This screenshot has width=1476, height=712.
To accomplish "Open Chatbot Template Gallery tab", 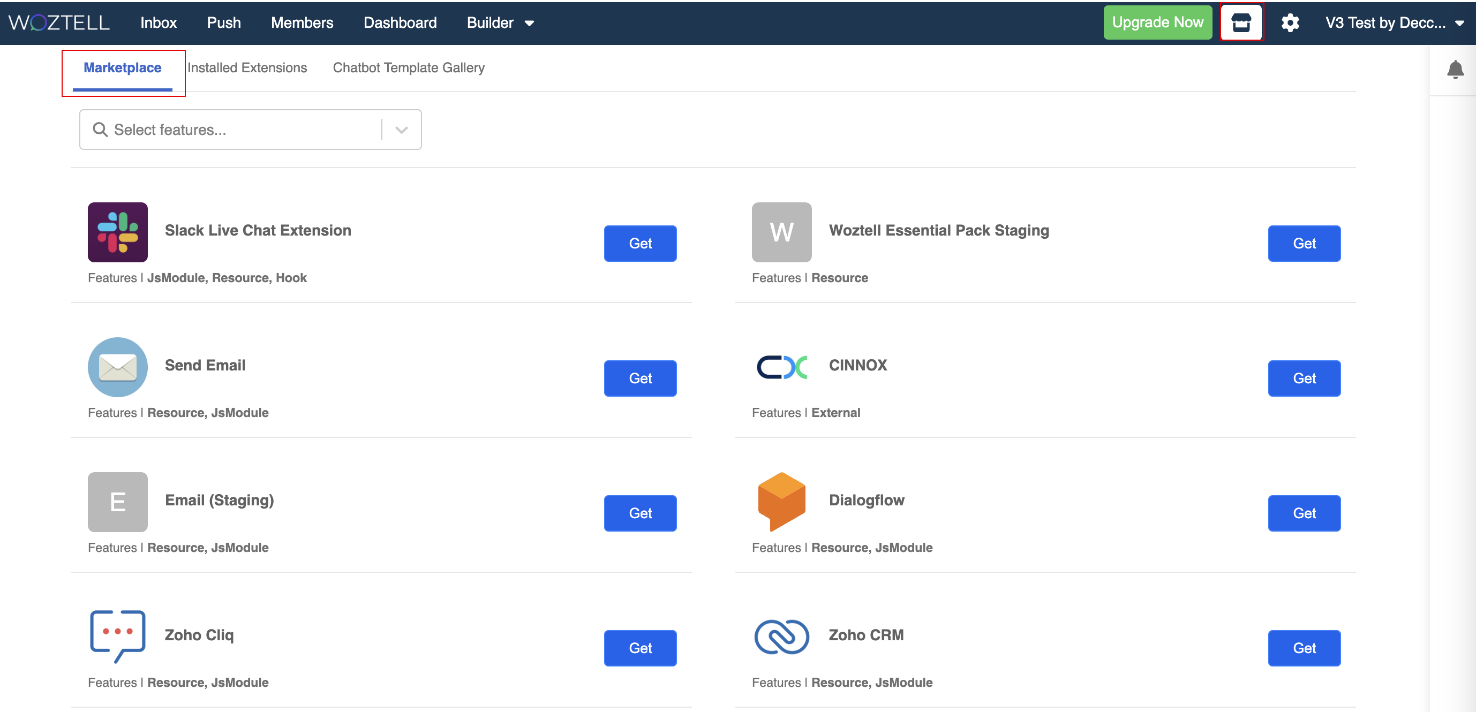I will tap(408, 67).
